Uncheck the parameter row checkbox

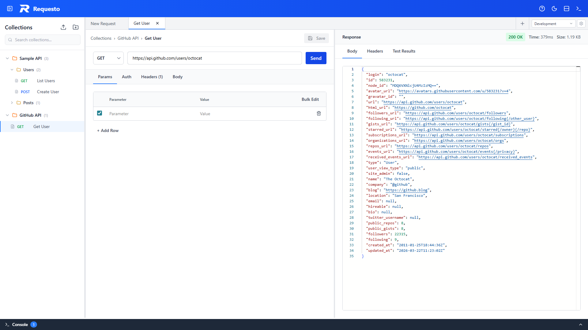(x=100, y=113)
